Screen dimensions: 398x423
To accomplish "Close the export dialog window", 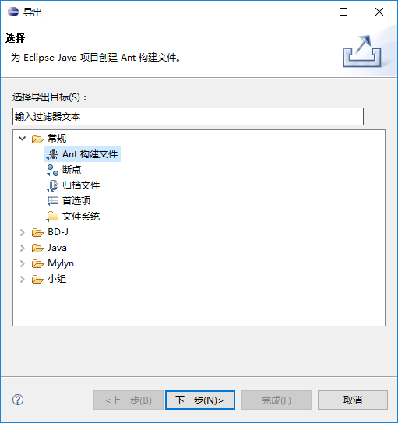I will coord(379,12).
